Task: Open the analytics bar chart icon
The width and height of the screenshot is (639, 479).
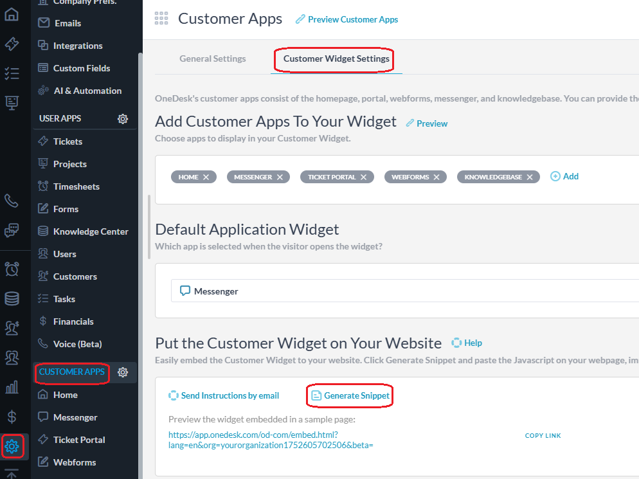Action: [12, 387]
